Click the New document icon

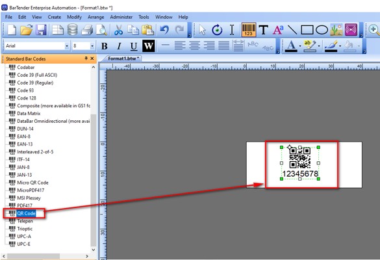(12, 30)
